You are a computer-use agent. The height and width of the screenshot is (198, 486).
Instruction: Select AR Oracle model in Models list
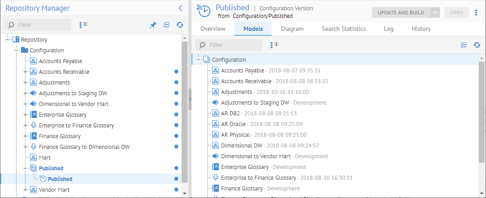(x=233, y=124)
